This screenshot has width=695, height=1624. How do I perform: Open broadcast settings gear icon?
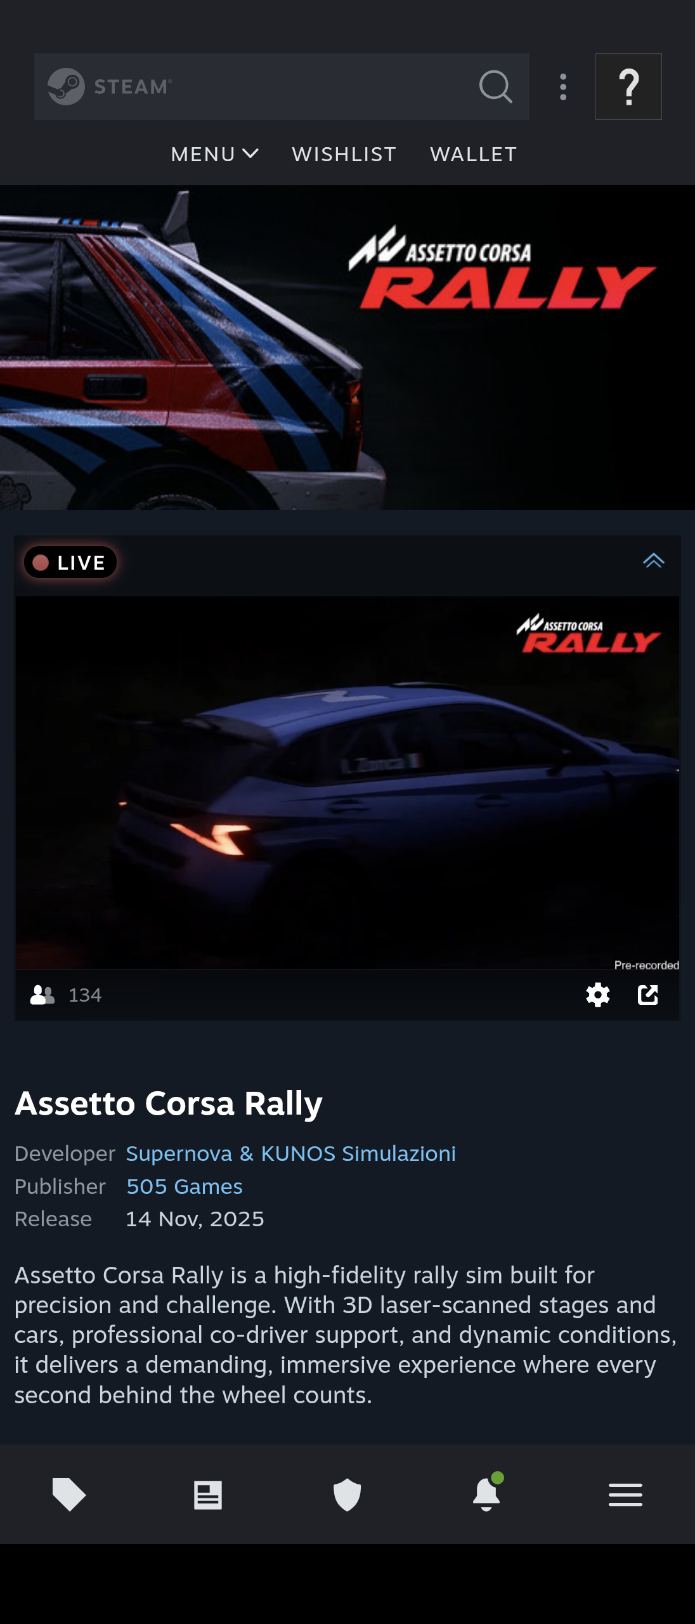click(597, 995)
